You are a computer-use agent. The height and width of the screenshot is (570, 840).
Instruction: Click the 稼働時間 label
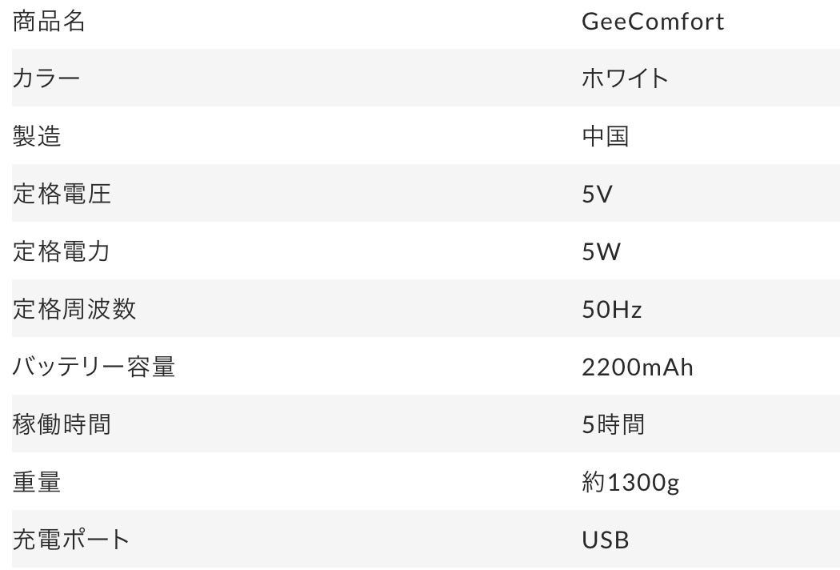pyautogui.click(x=62, y=424)
